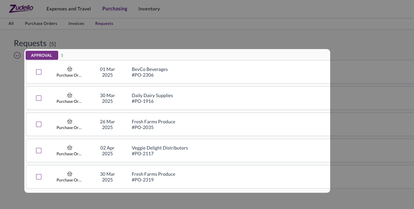
Task: Click the approval count 5 label
Action: click(62, 55)
